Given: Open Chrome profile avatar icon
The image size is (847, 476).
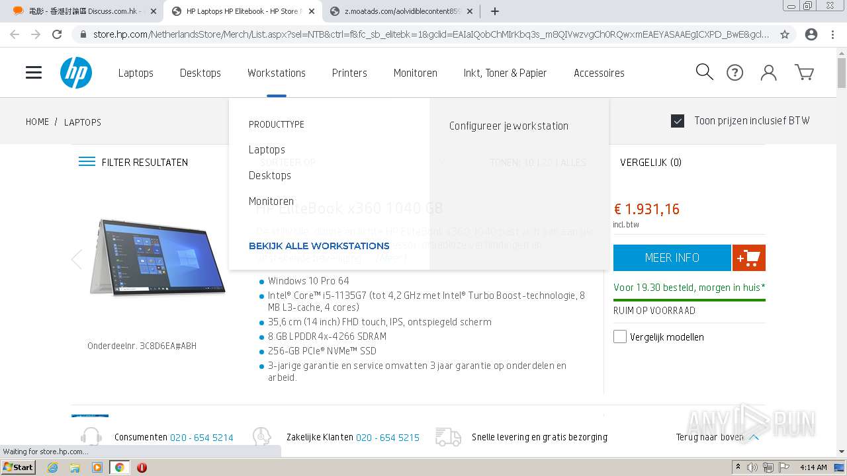Looking at the screenshot, I should click(x=811, y=34).
